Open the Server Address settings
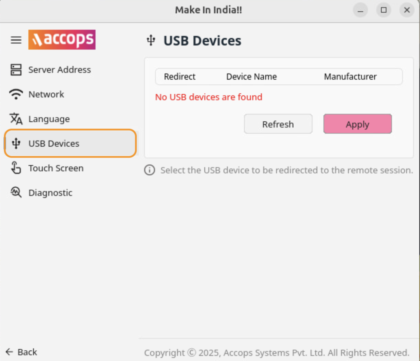Image resolution: width=420 pixels, height=361 pixels. click(60, 70)
